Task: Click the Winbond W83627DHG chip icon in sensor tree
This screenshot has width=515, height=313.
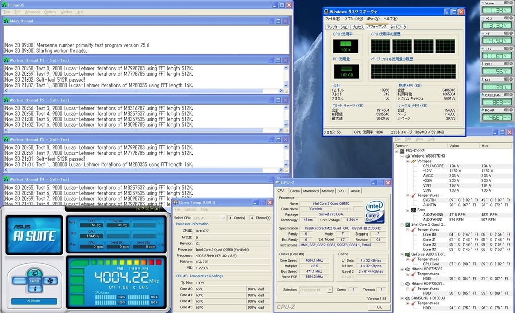Action: tap(408, 156)
